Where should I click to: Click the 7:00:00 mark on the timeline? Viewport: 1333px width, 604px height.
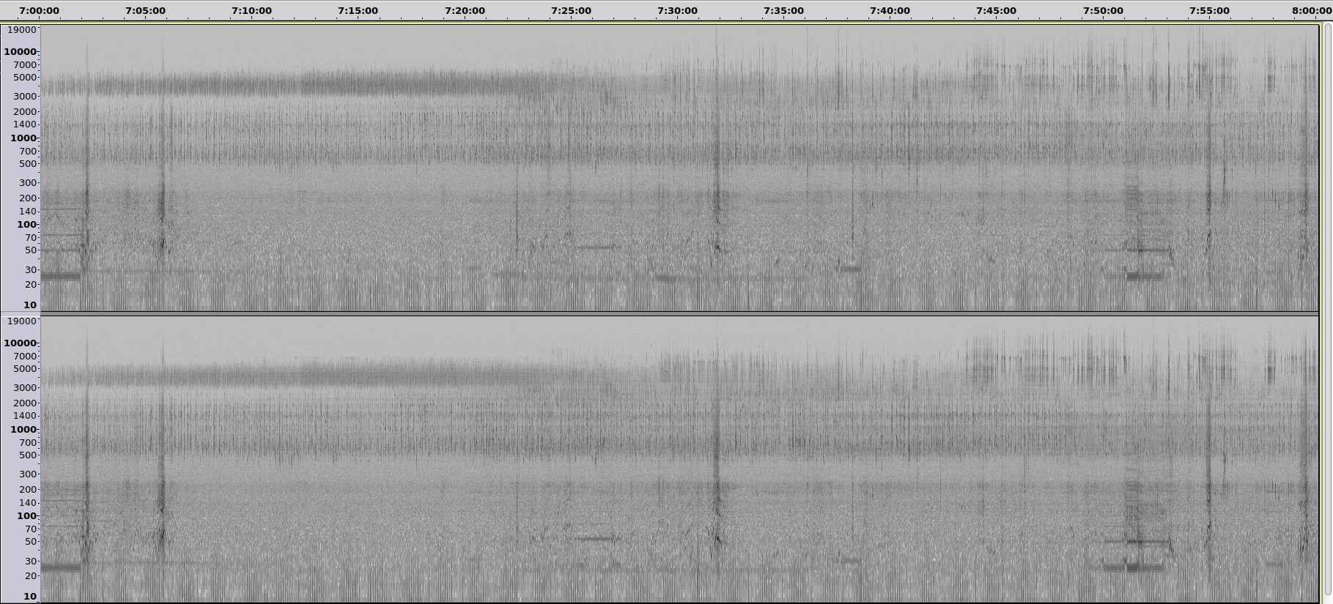[x=40, y=11]
